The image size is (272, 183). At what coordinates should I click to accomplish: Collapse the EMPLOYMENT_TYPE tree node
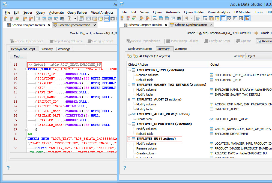(x=129, y=70)
